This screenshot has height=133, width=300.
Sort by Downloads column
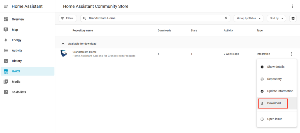click(x=164, y=30)
